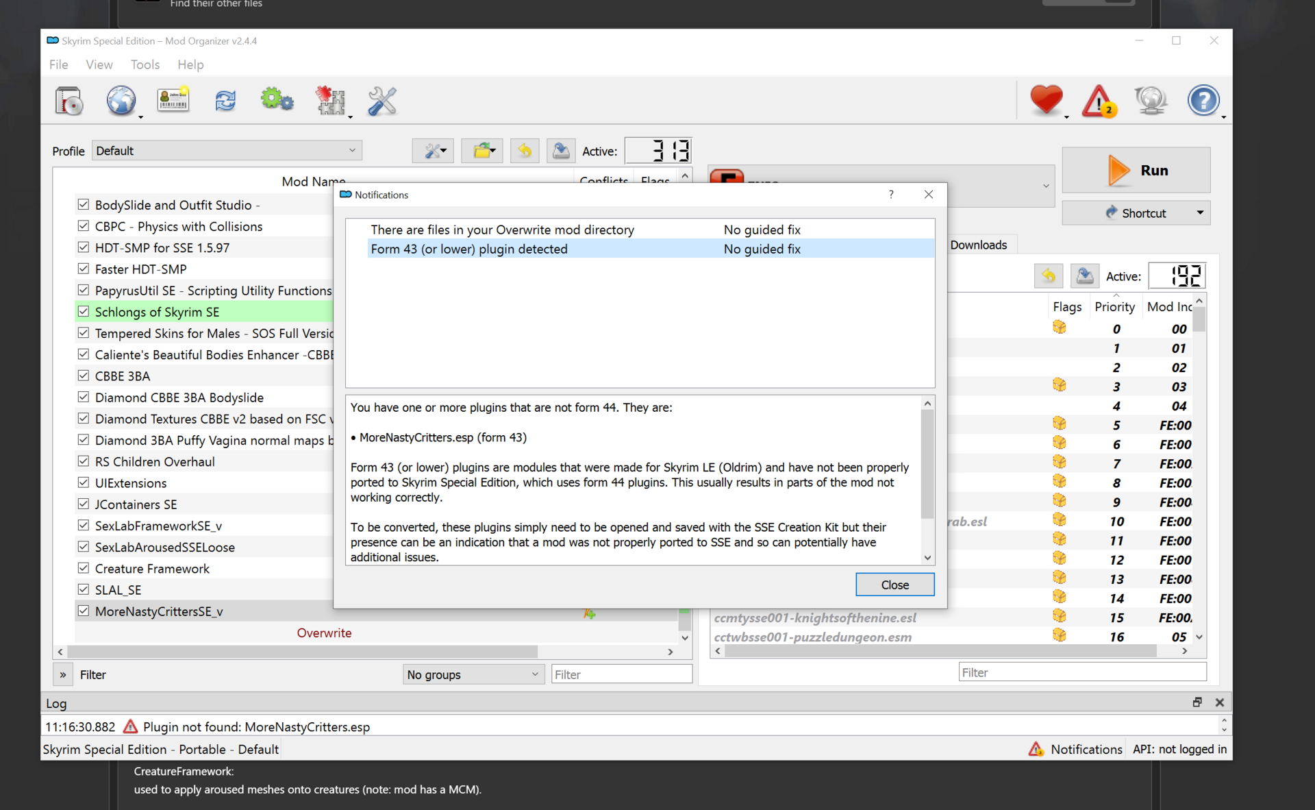Image resolution: width=1315 pixels, height=810 pixels.
Task: Open the No groups dropdown
Action: 473,674
